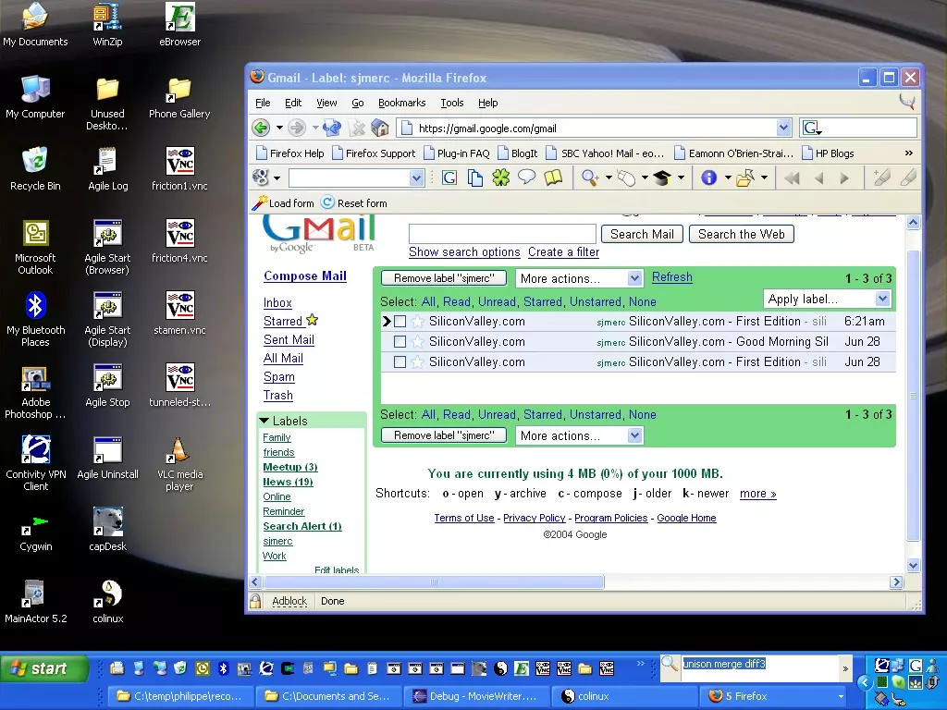The height and width of the screenshot is (710, 947).
Task: Click the speech bubble icon on the Googlebar
Action: pos(525,177)
